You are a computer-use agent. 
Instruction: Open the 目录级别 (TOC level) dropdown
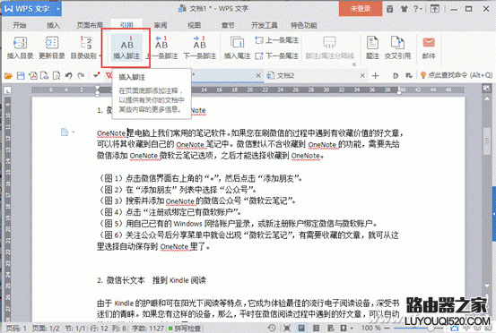[x=86, y=48]
